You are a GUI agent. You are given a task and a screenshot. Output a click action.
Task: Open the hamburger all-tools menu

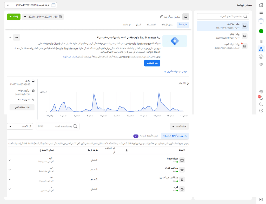click(261, 12)
